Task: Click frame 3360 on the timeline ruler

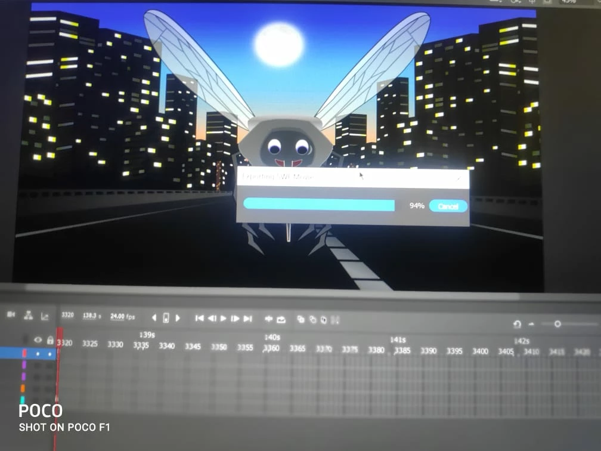Action: pyautogui.click(x=271, y=348)
